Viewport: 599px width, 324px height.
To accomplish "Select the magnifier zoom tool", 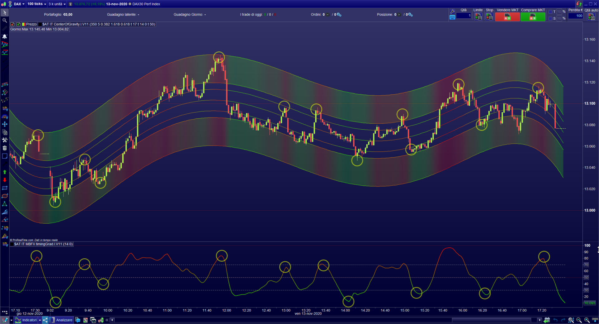I will tap(5, 21).
